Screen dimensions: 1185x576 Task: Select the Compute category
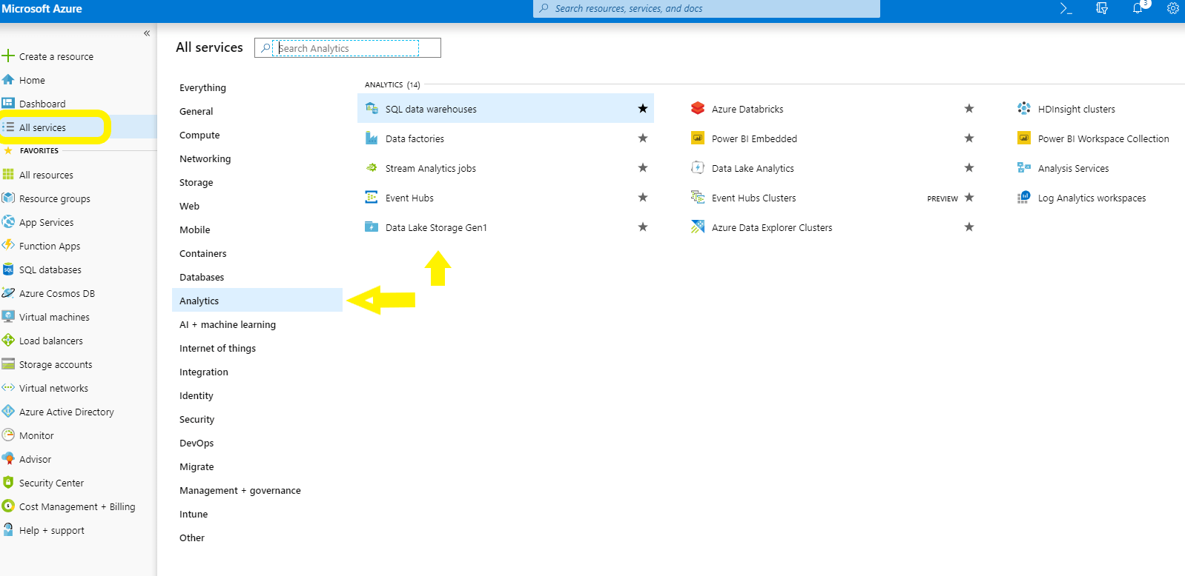199,135
